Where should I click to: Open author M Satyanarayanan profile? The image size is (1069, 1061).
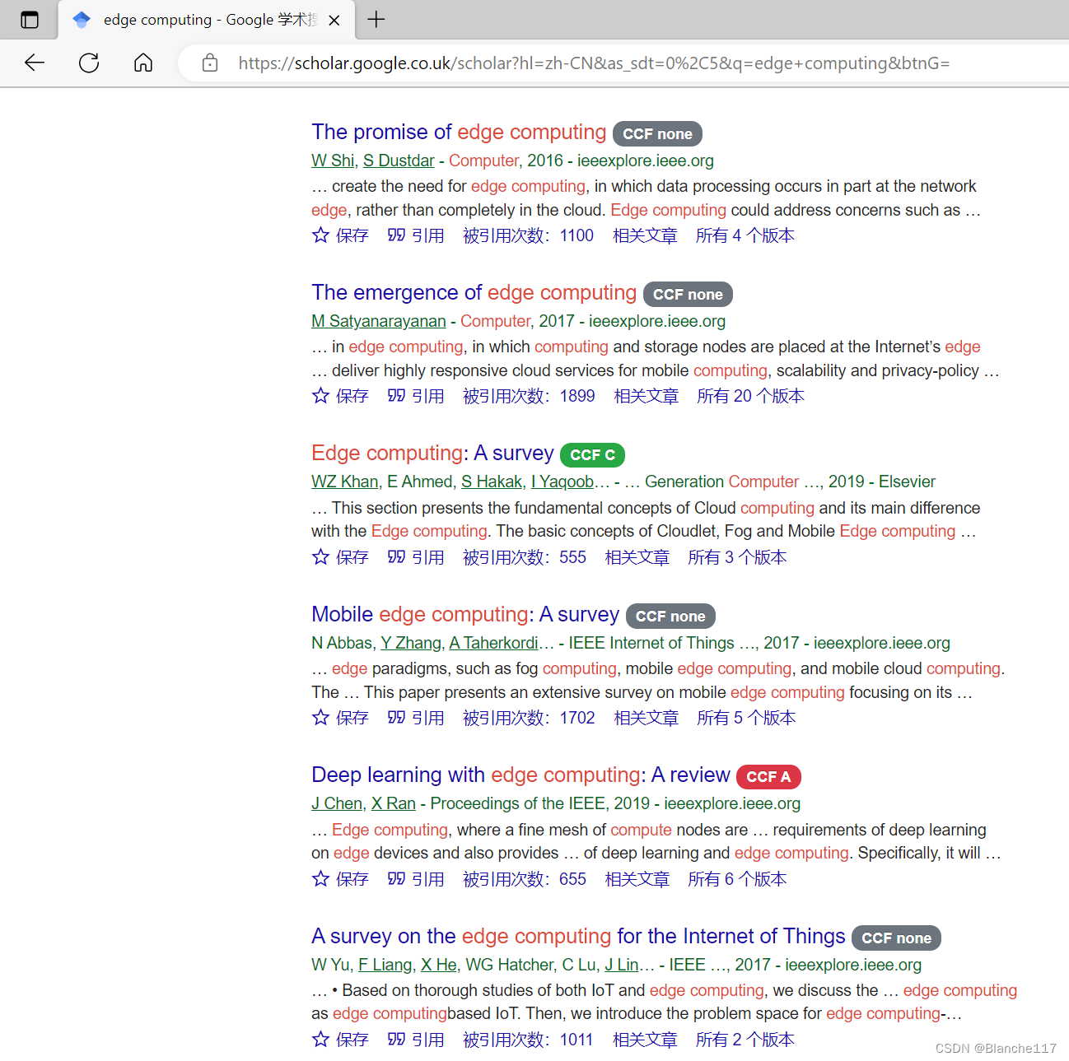(379, 321)
